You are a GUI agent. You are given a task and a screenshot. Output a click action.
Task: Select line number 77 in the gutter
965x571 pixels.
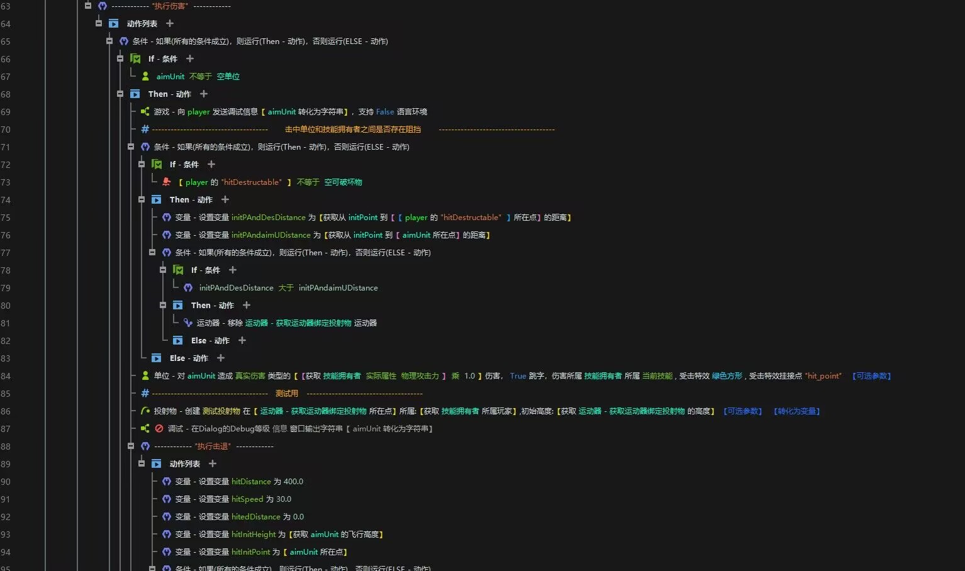(6, 253)
